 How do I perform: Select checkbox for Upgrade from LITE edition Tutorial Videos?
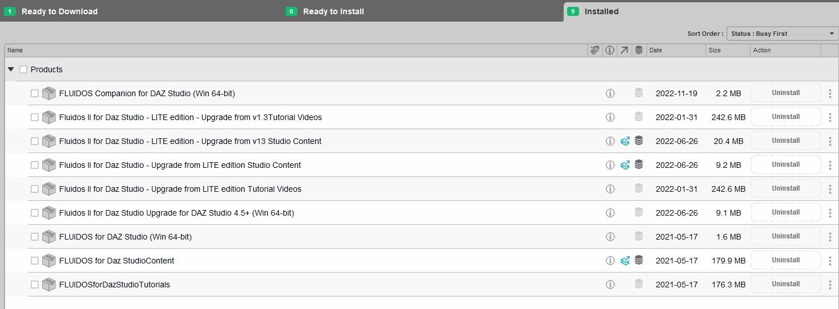[x=35, y=189]
